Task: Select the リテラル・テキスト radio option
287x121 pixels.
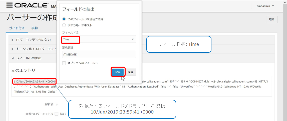Action: pyautogui.click(x=64, y=25)
